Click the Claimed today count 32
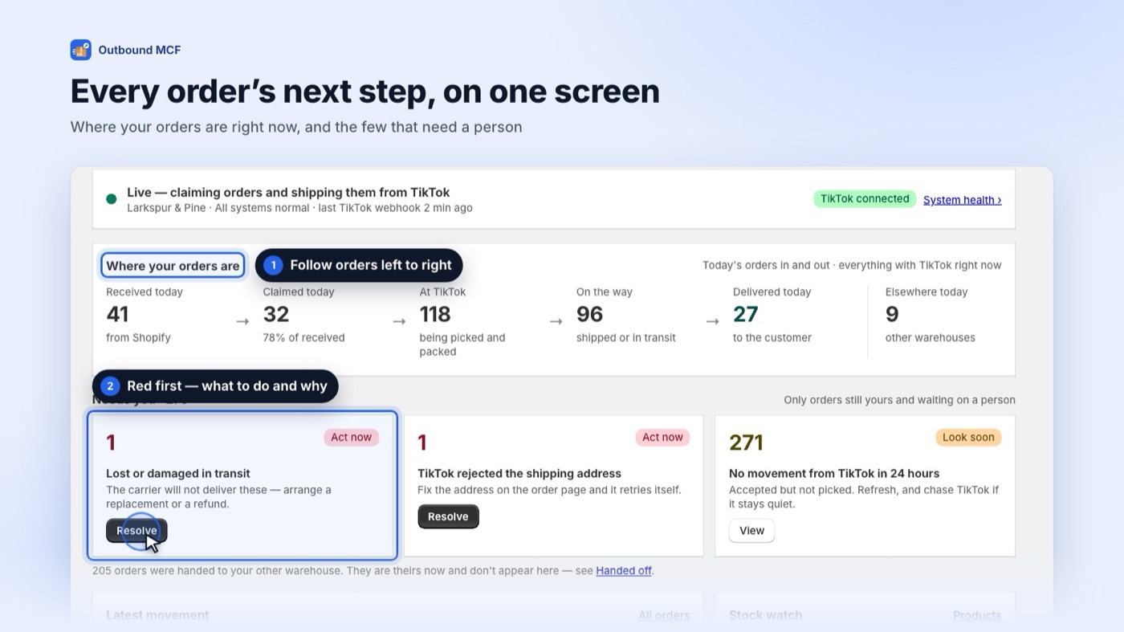Image resolution: width=1124 pixels, height=632 pixels. [276, 314]
